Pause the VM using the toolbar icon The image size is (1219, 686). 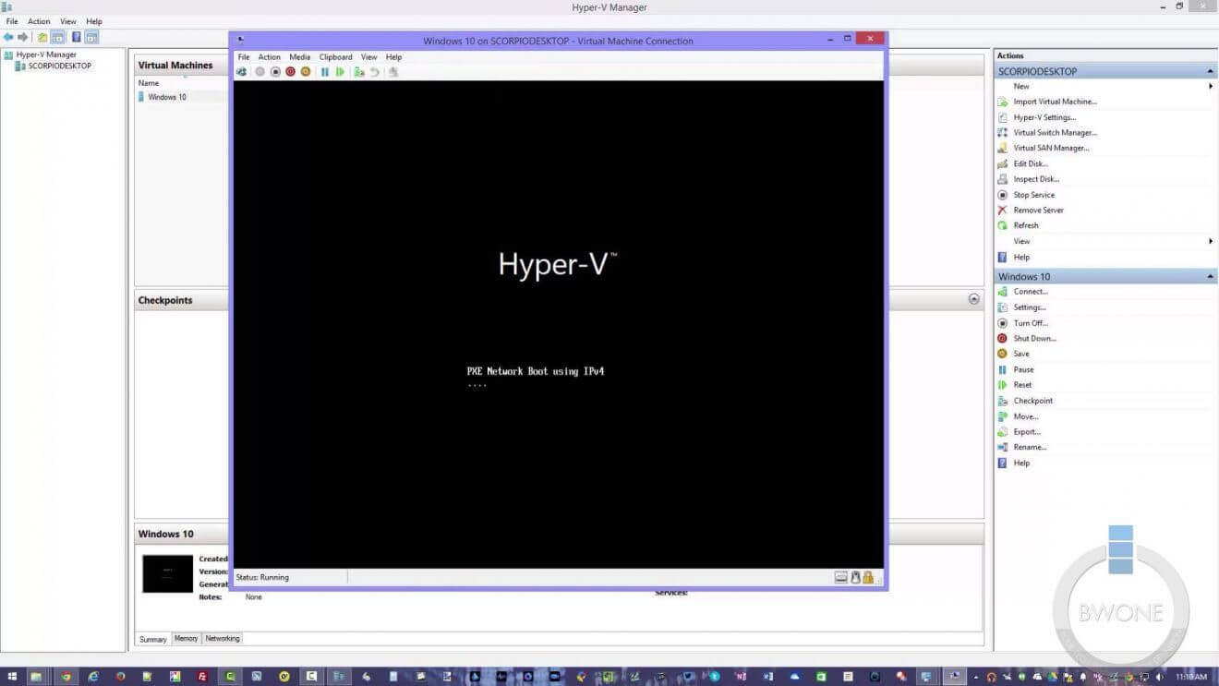click(x=324, y=71)
